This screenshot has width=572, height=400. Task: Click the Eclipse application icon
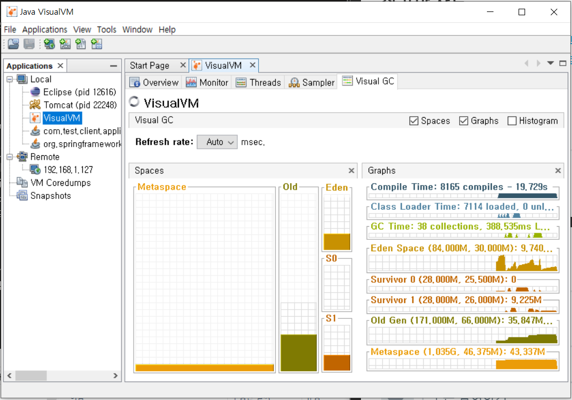tap(35, 92)
